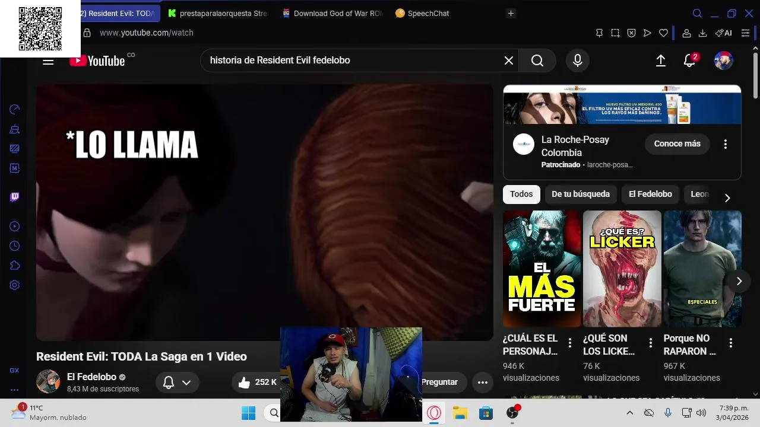Open El Fedelobo channel avatar
This screenshot has width=760, height=427.
click(x=48, y=381)
